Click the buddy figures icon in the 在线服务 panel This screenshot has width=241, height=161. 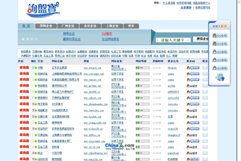(220, 77)
